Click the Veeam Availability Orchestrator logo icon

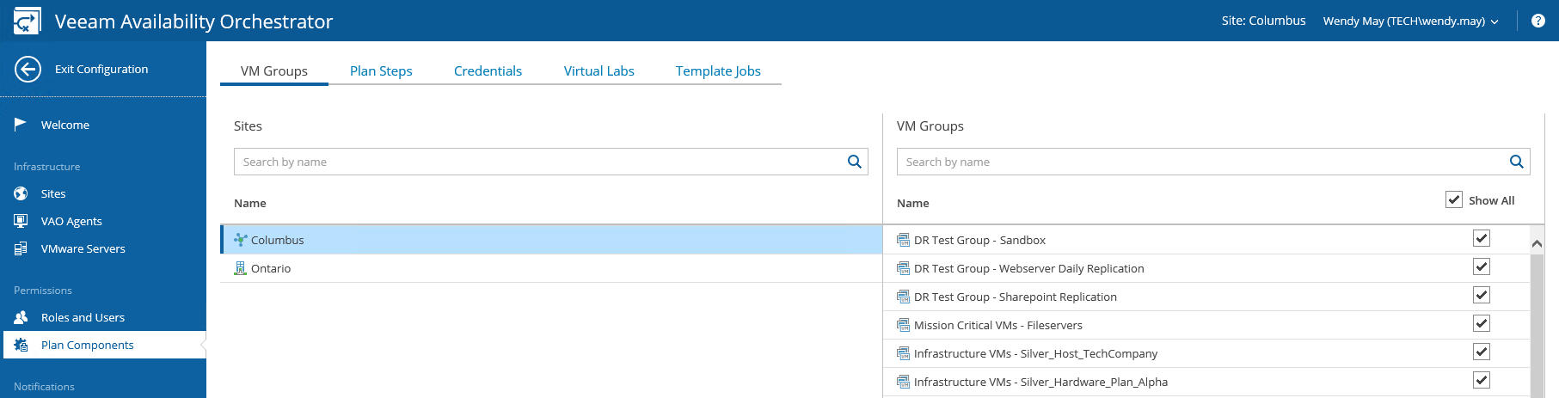(x=27, y=21)
